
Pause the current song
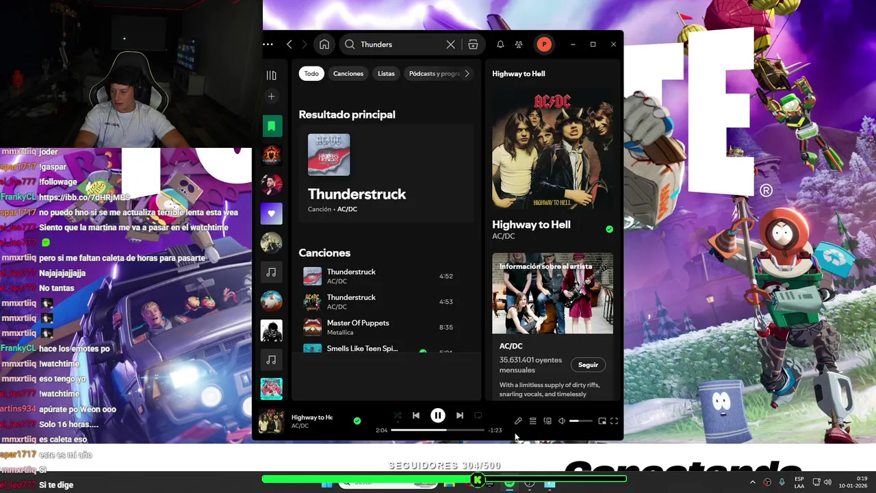[x=438, y=416]
